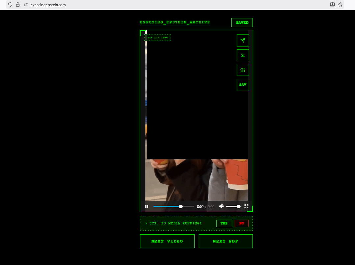Click the browser toolbar download icon
Viewport: 355px width, 265px height.
coord(332,5)
